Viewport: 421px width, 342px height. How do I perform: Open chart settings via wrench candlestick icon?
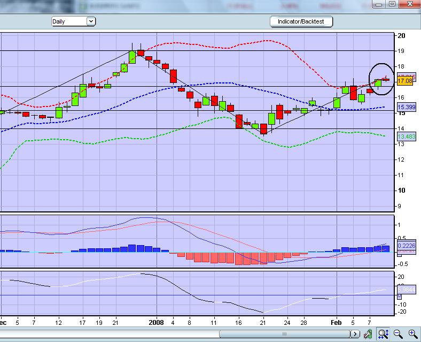tap(369, 334)
